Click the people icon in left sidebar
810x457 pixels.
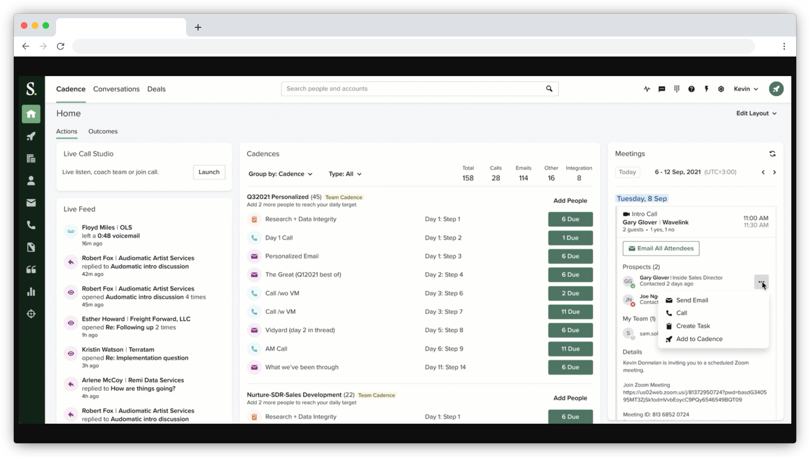tap(31, 181)
